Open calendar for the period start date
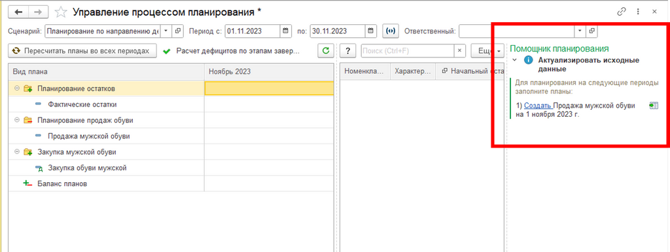The width and height of the screenshot is (670, 252). click(285, 31)
